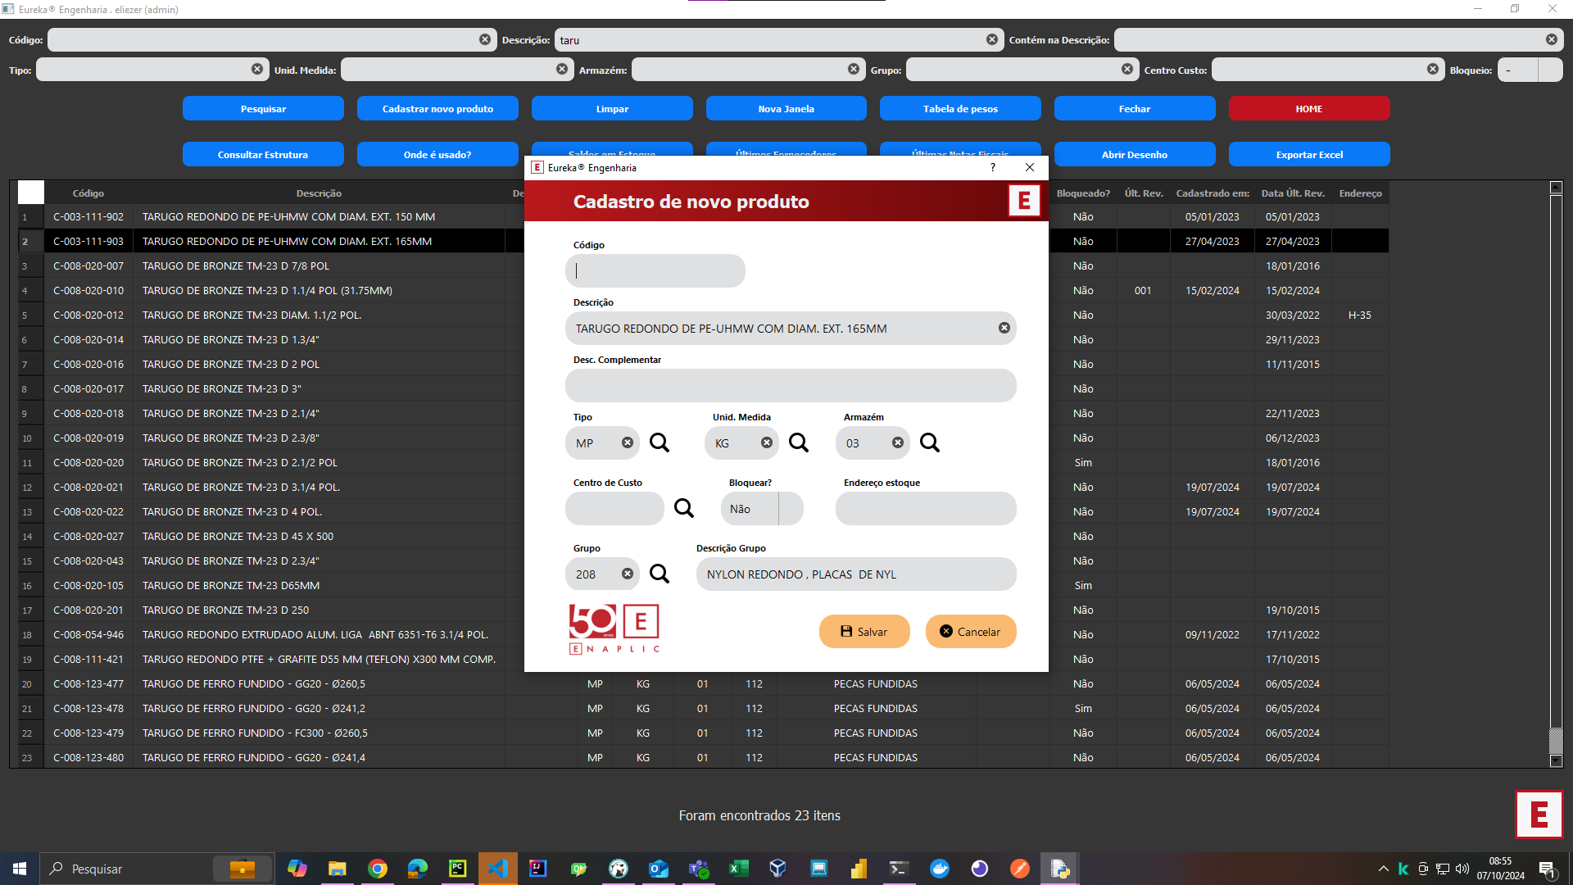This screenshot has height=885, width=1573.
Task: Clear the dialog Descrição field text
Action: click(1004, 329)
